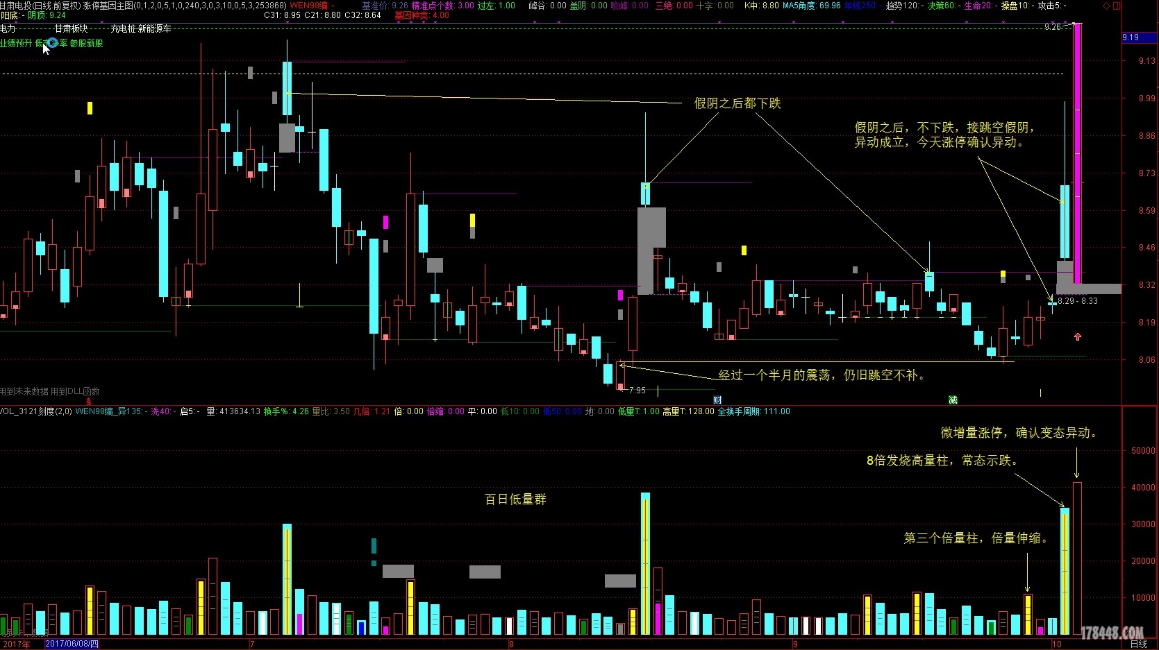Click the C31: 8.95 readout
This screenshot has width=1159, height=650.
(x=282, y=15)
